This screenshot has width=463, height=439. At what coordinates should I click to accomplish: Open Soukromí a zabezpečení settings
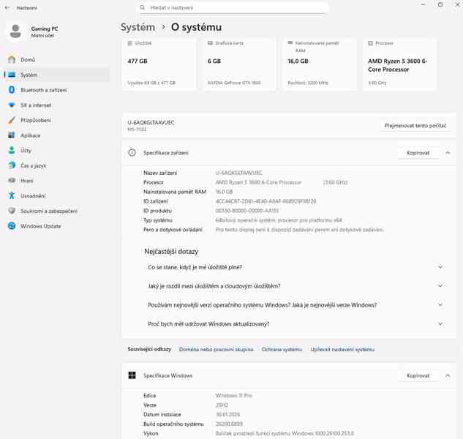48,211
